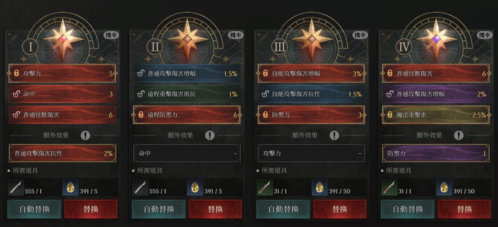The image size is (498, 227).
Task: Click the green knife item icon in panel III
Action: 264,187
